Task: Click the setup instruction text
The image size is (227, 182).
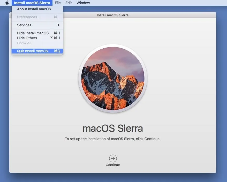Action: (113, 139)
